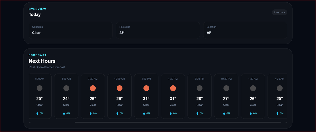
Task: Click the grey weather icon on the 10:30 PM card
Action: 226,88
